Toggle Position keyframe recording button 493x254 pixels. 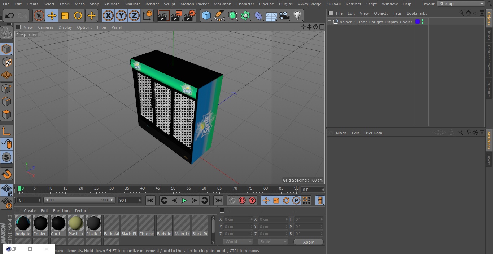pos(266,200)
